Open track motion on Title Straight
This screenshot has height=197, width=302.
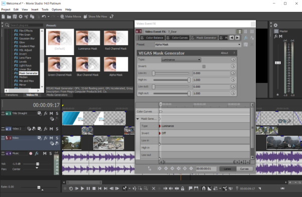pos(40,113)
